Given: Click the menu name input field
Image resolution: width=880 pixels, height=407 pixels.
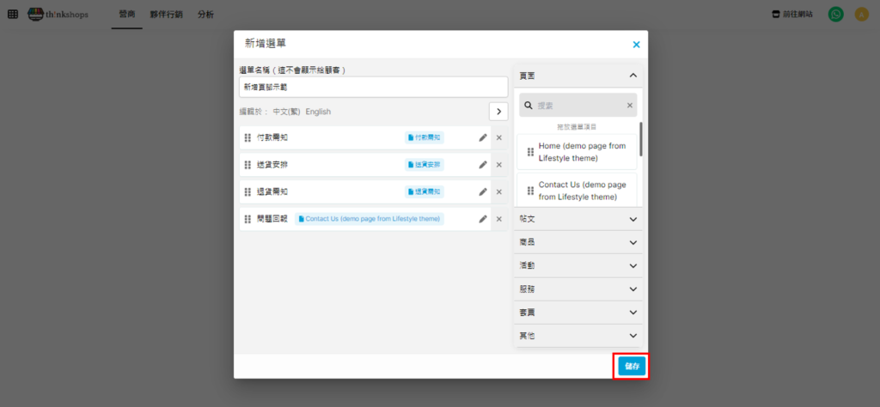Looking at the screenshot, I should click(373, 87).
